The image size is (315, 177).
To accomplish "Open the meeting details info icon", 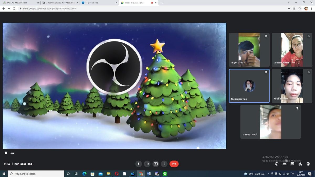I will click(x=276, y=164).
